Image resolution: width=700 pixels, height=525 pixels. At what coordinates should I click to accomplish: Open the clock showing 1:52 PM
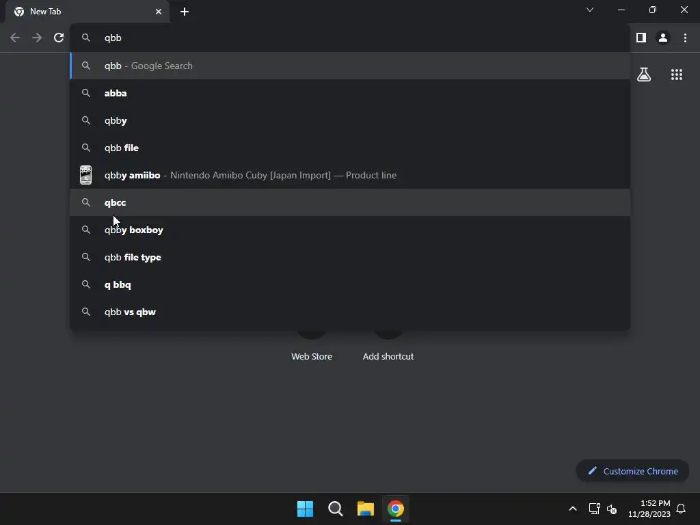649,509
